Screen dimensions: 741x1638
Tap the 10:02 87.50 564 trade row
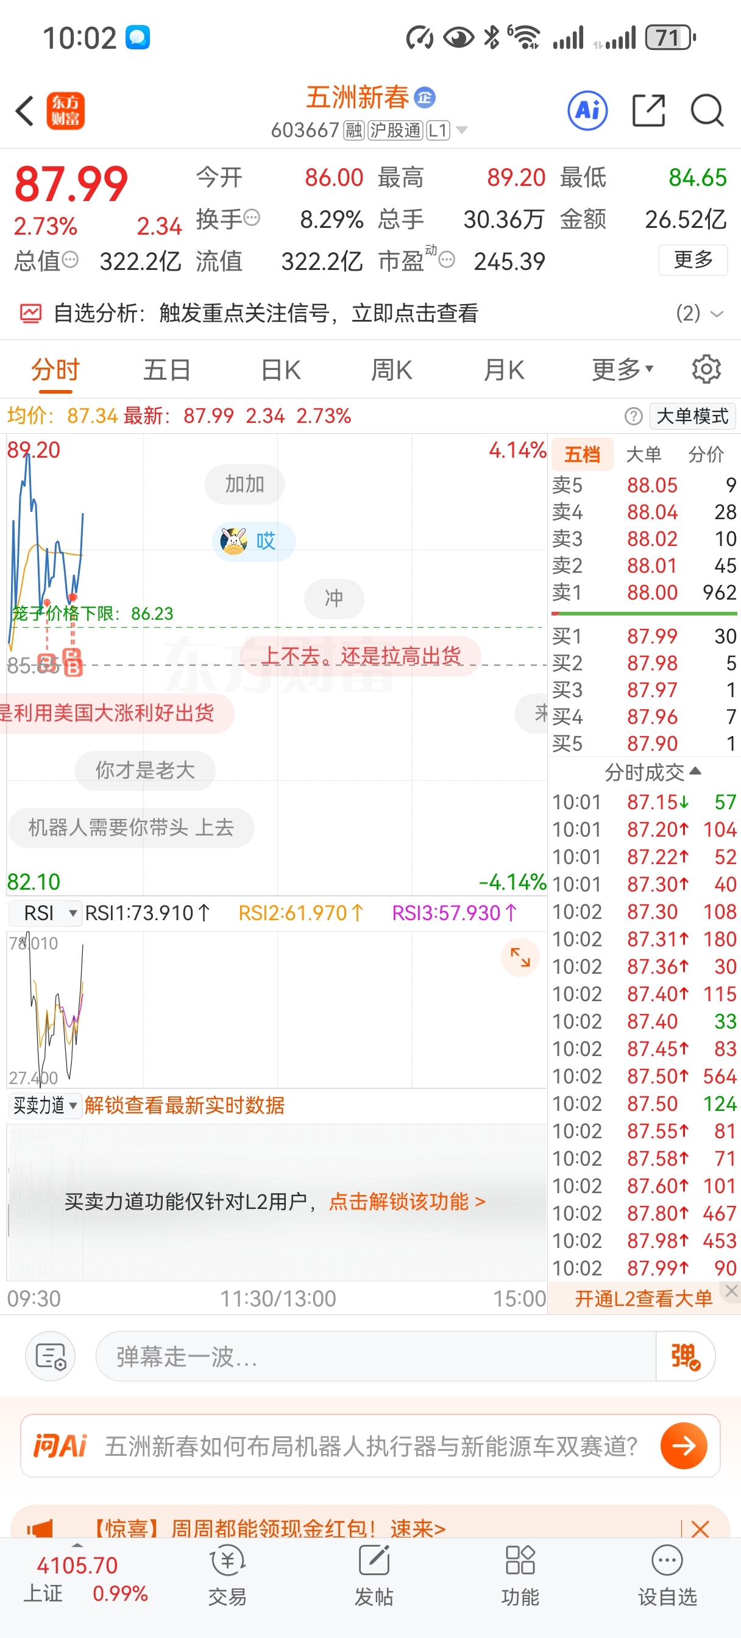643,1076
